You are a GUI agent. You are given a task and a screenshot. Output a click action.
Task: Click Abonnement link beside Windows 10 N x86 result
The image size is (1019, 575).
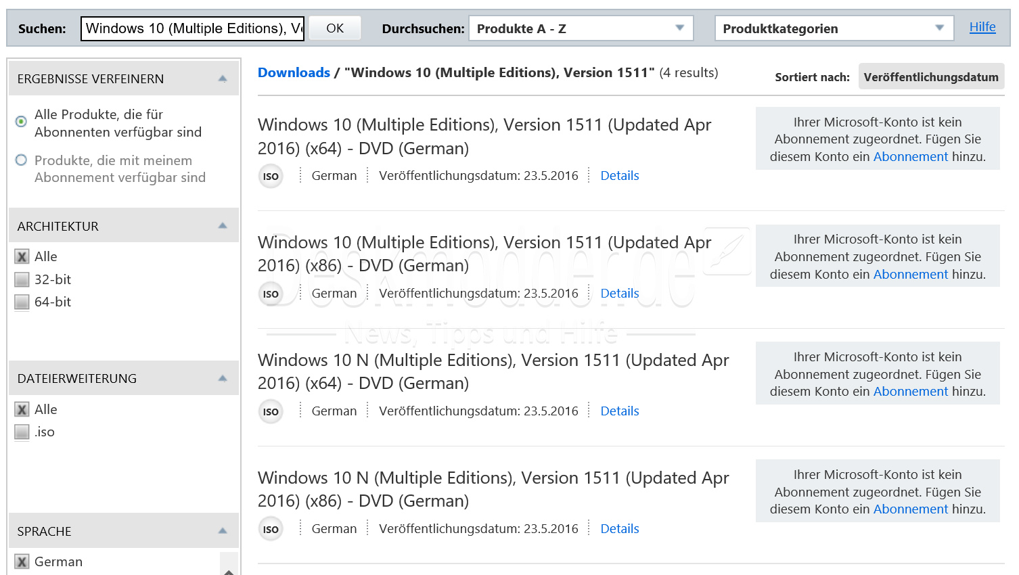point(911,509)
